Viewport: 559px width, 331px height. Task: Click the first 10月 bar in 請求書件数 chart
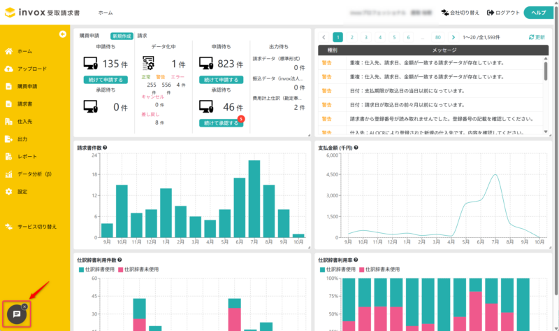coord(122,211)
